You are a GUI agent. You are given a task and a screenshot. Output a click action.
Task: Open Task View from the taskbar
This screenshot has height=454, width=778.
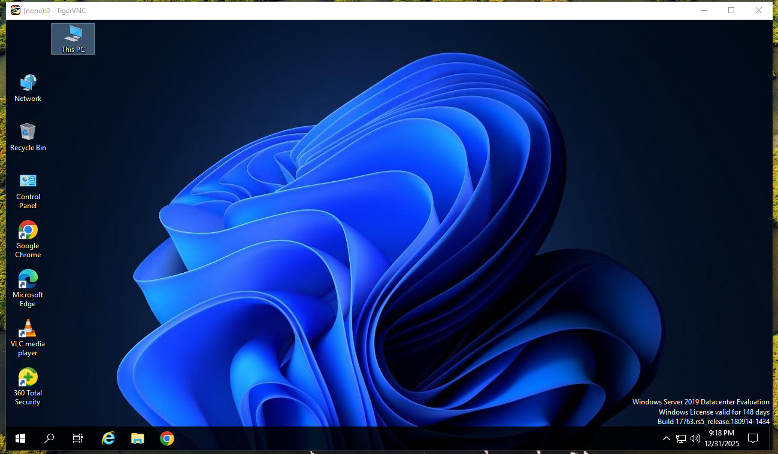78,438
